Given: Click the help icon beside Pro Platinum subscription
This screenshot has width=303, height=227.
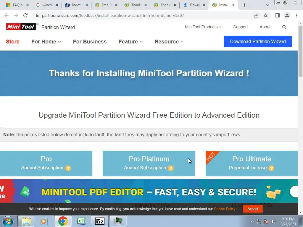Looking at the screenshot, I should coord(171,168).
